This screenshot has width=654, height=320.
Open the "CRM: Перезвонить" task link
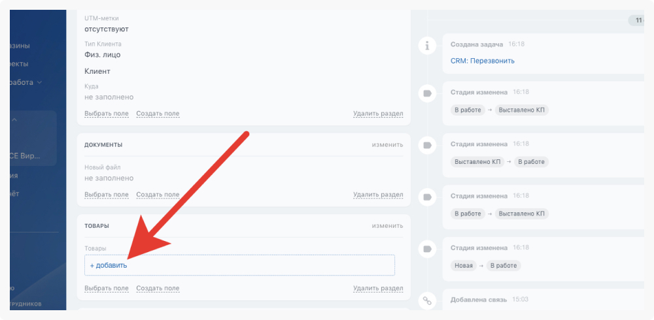tap(482, 61)
